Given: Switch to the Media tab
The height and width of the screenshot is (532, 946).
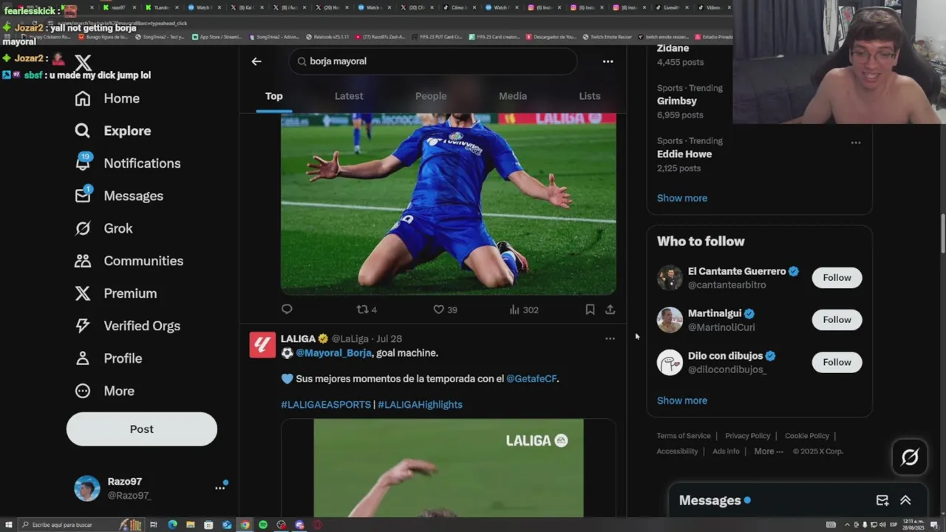Looking at the screenshot, I should coord(513,96).
